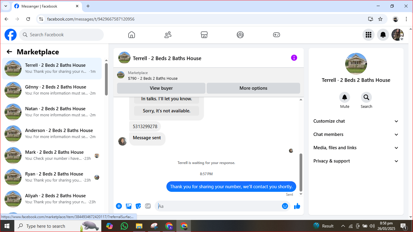Screen dimensions: 413x232
Task: Open the Facebook menu grid icon
Action: point(369,35)
